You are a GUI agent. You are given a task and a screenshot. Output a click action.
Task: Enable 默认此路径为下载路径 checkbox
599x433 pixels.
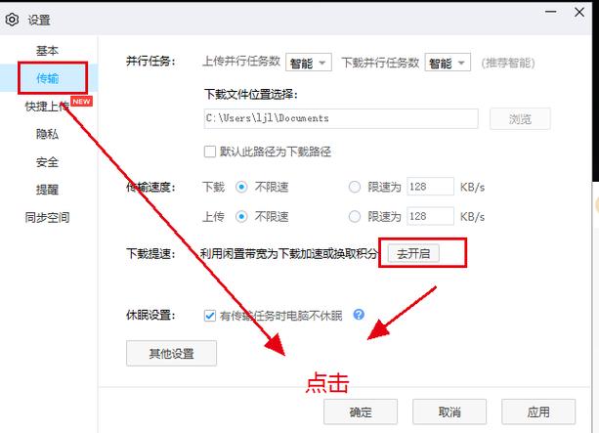(x=210, y=152)
